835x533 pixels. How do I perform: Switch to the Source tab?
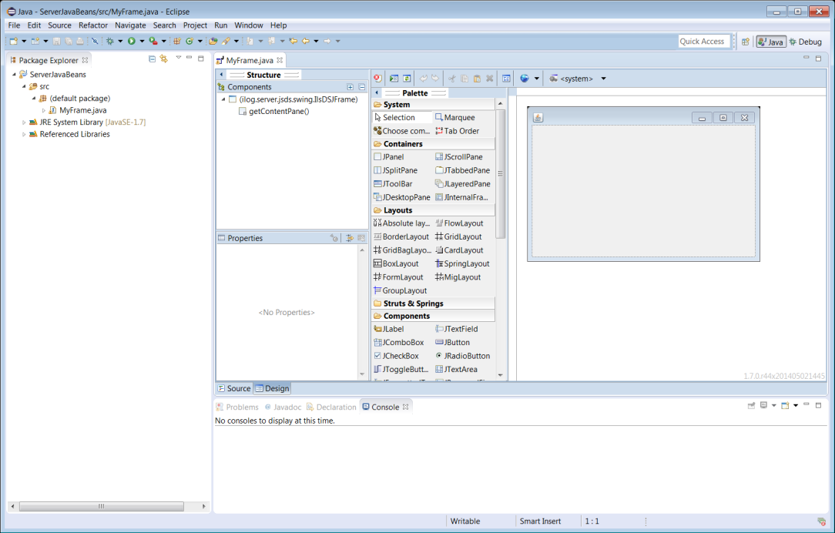point(234,389)
